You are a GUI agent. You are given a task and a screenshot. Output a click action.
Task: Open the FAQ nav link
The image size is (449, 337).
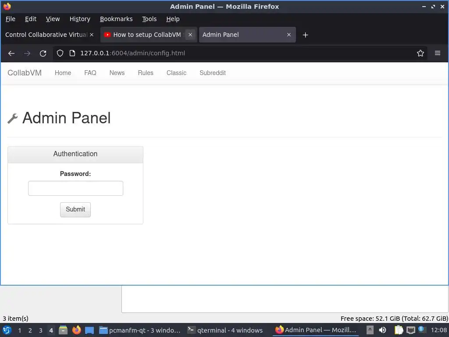90,73
